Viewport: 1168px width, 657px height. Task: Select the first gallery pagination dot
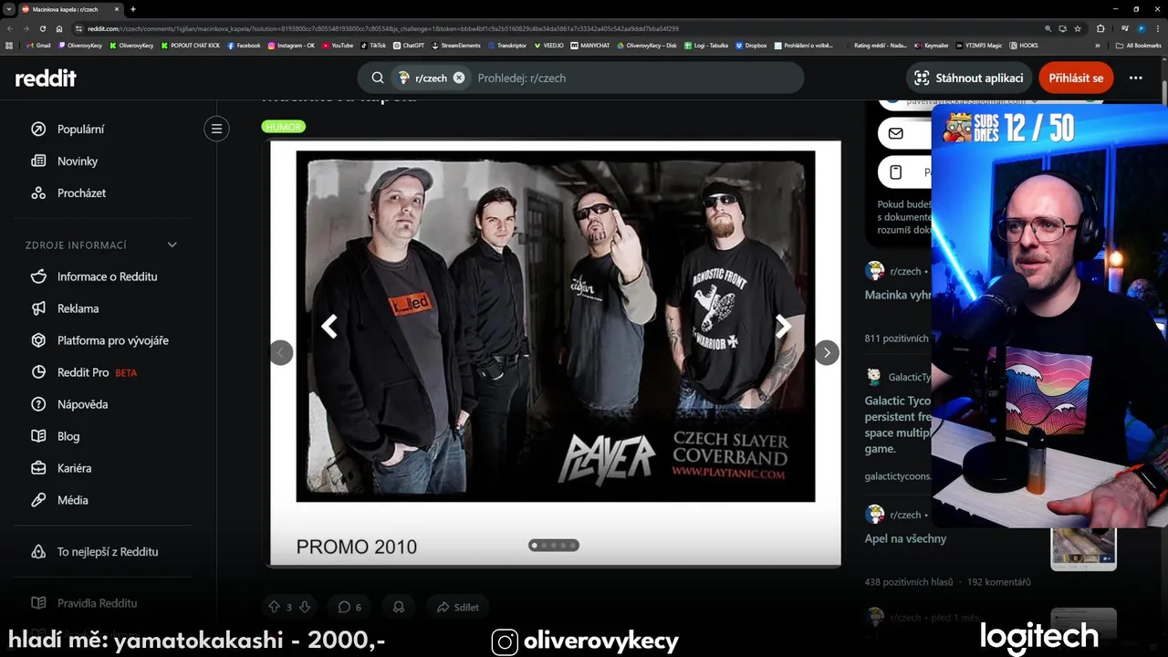pyautogui.click(x=534, y=546)
